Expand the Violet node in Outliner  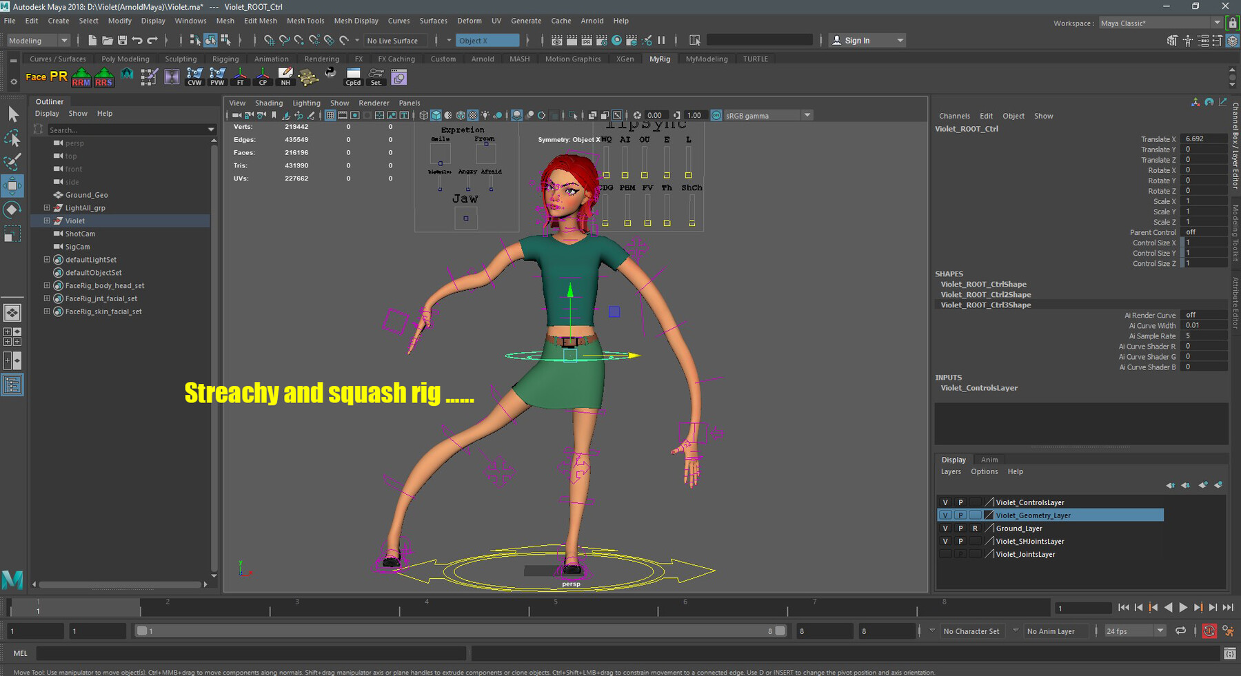tap(47, 221)
